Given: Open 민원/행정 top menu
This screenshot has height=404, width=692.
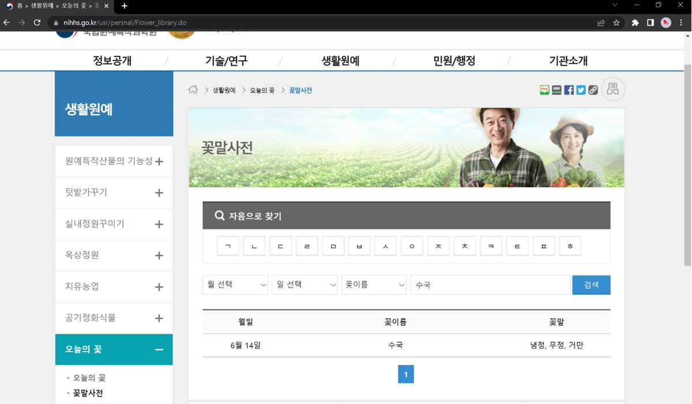Looking at the screenshot, I should click(x=454, y=61).
